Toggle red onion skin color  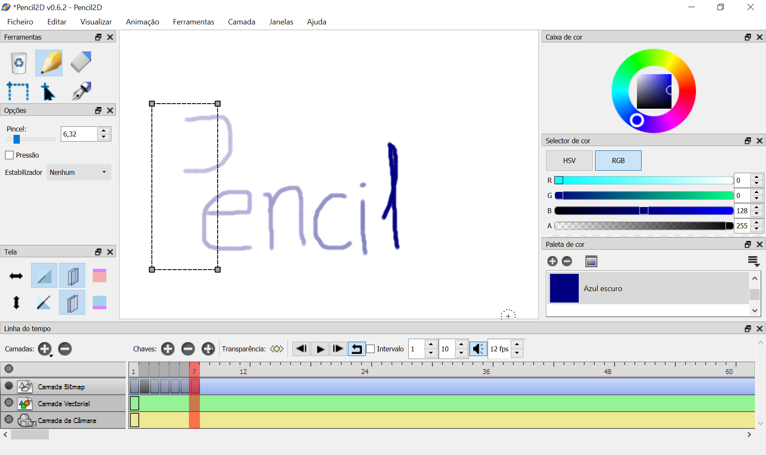(x=100, y=276)
